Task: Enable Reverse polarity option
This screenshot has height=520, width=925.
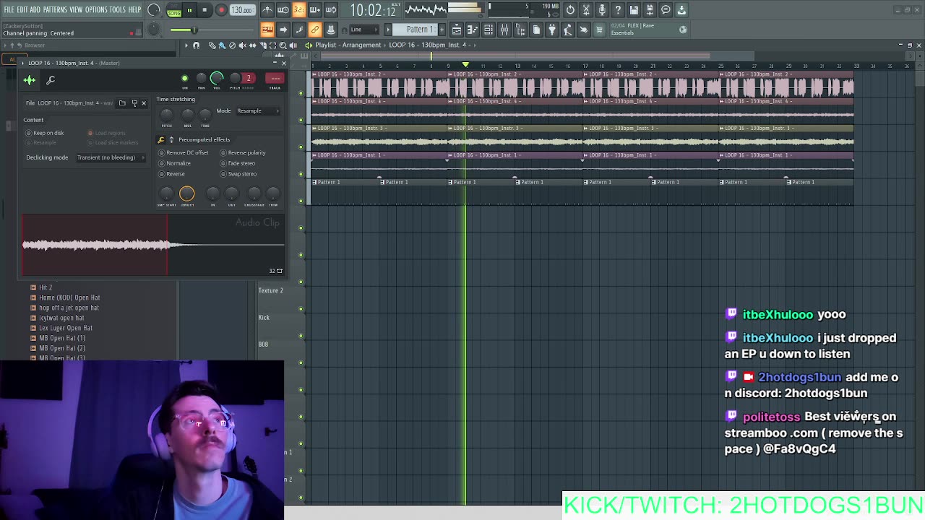Action: [x=243, y=152]
